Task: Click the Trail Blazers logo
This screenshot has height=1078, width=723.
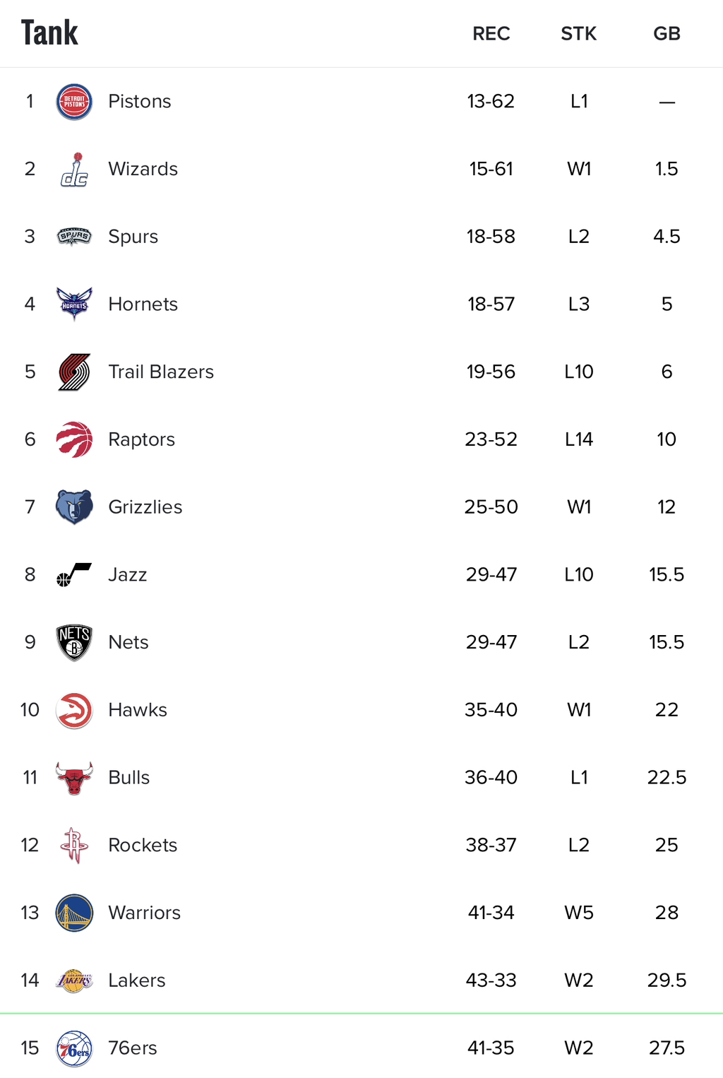Action: [74, 372]
